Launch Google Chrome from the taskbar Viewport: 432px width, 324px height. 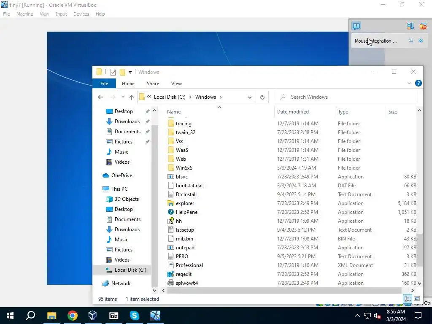click(x=72, y=316)
